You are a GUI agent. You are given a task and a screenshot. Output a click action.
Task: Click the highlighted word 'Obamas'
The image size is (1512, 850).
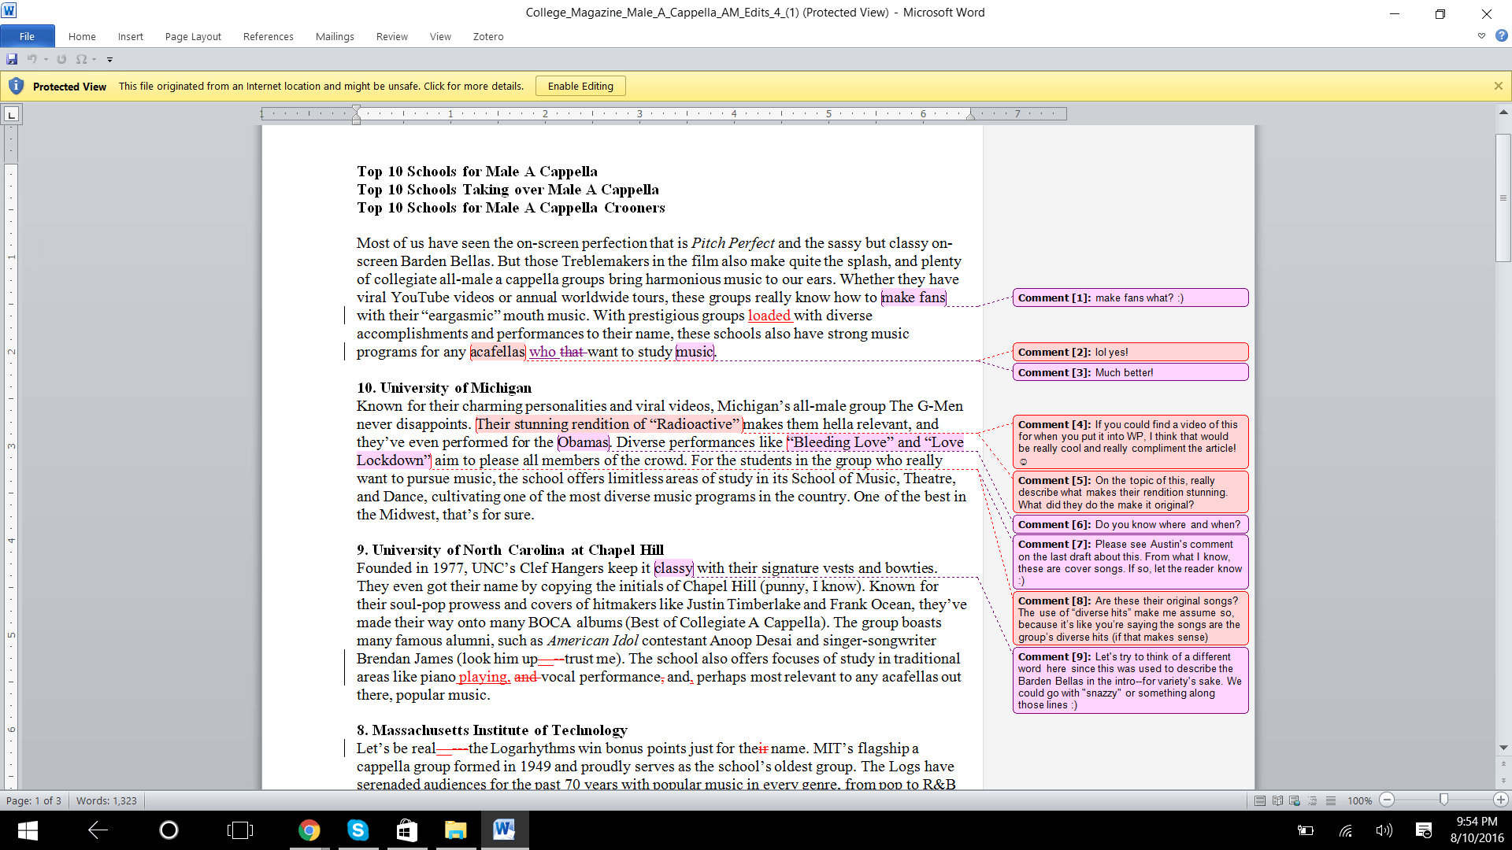tap(583, 442)
